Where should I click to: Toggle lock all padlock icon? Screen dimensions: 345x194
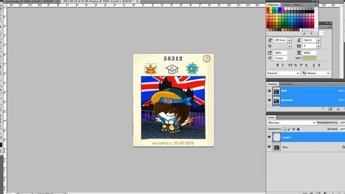[298, 129]
